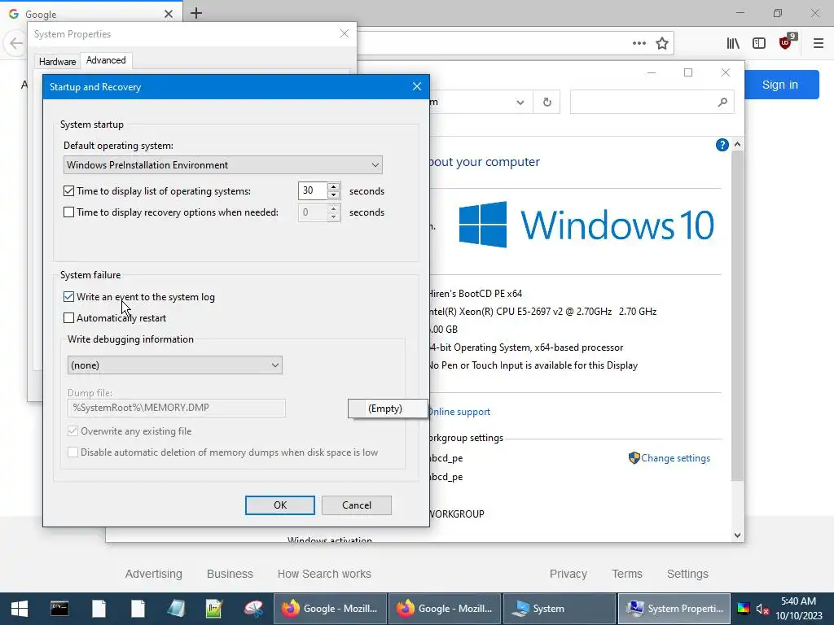Screen dimensions: 834x625
Task: Toggle Time to display list of operating systems
Action: click(x=68, y=190)
